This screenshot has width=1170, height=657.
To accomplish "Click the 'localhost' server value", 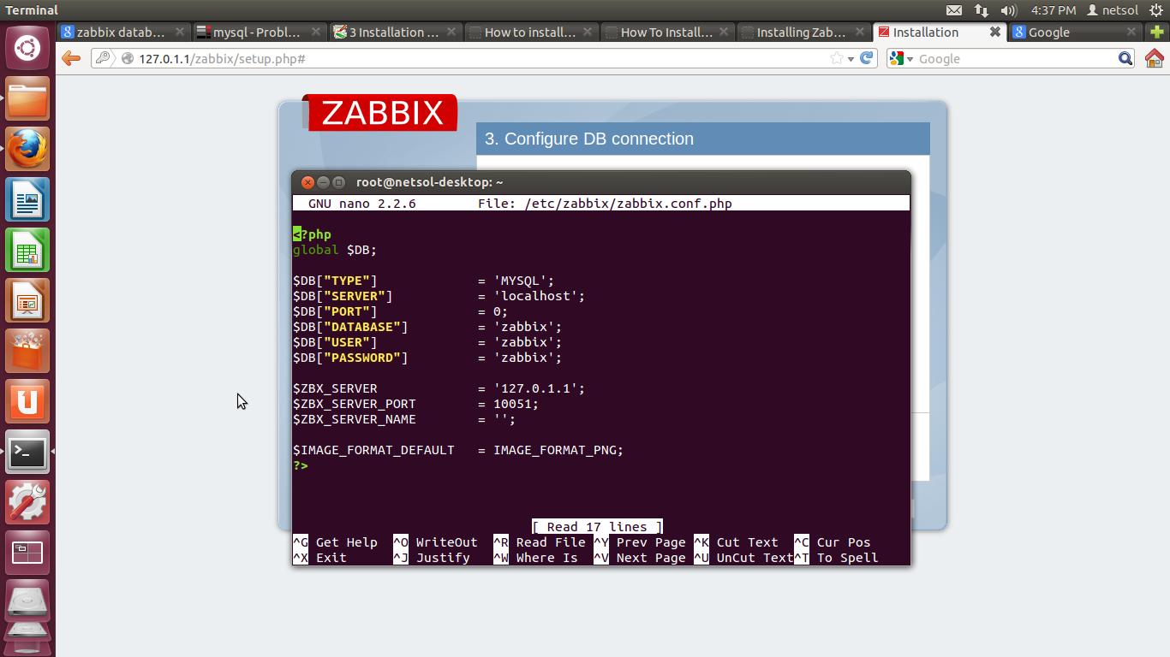I will (x=540, y=296).
